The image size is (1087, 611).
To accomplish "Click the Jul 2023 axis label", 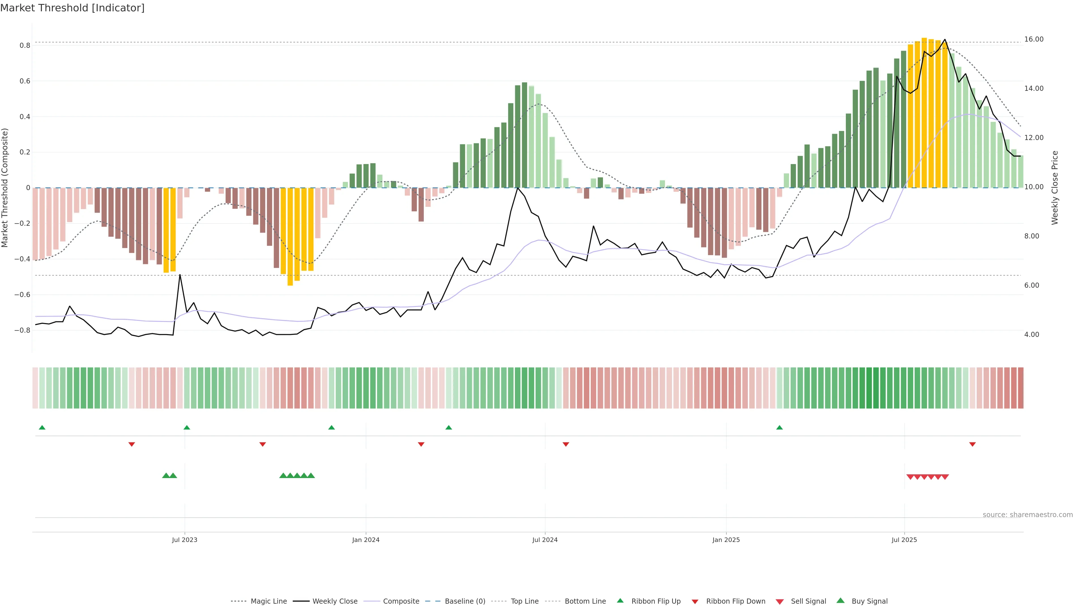I will 184,540.
